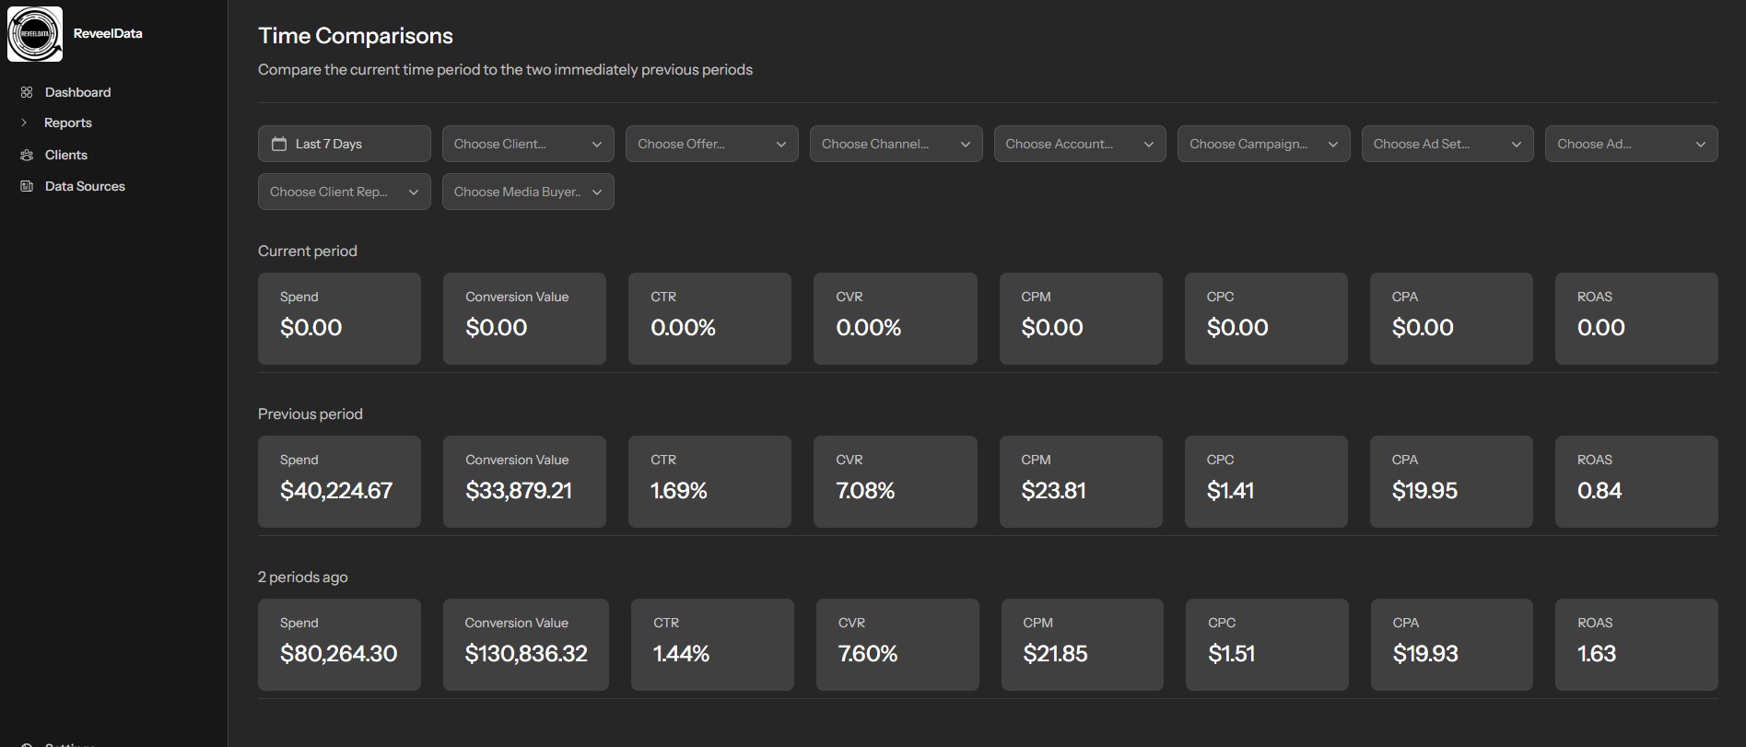Open the Choose Media Buyer dropdown
1746x747 pixels.
click(x=528, y=192)
